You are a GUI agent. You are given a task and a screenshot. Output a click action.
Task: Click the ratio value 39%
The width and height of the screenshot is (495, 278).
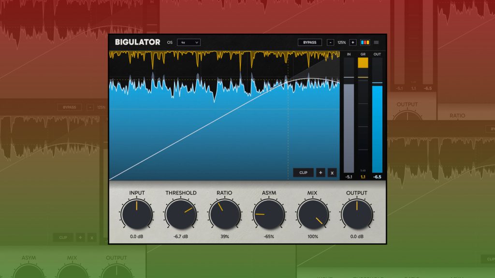tap(224, 236)
